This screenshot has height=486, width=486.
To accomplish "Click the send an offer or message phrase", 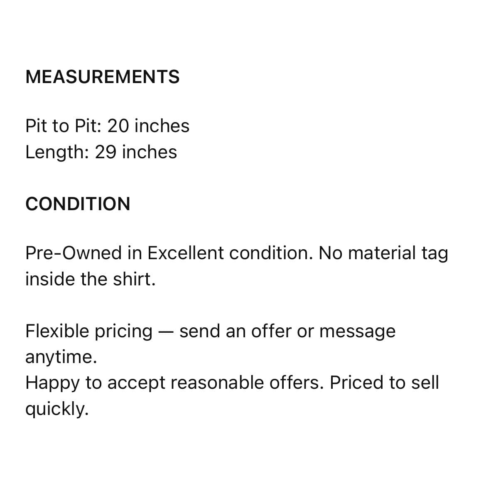I will point(287,331).
